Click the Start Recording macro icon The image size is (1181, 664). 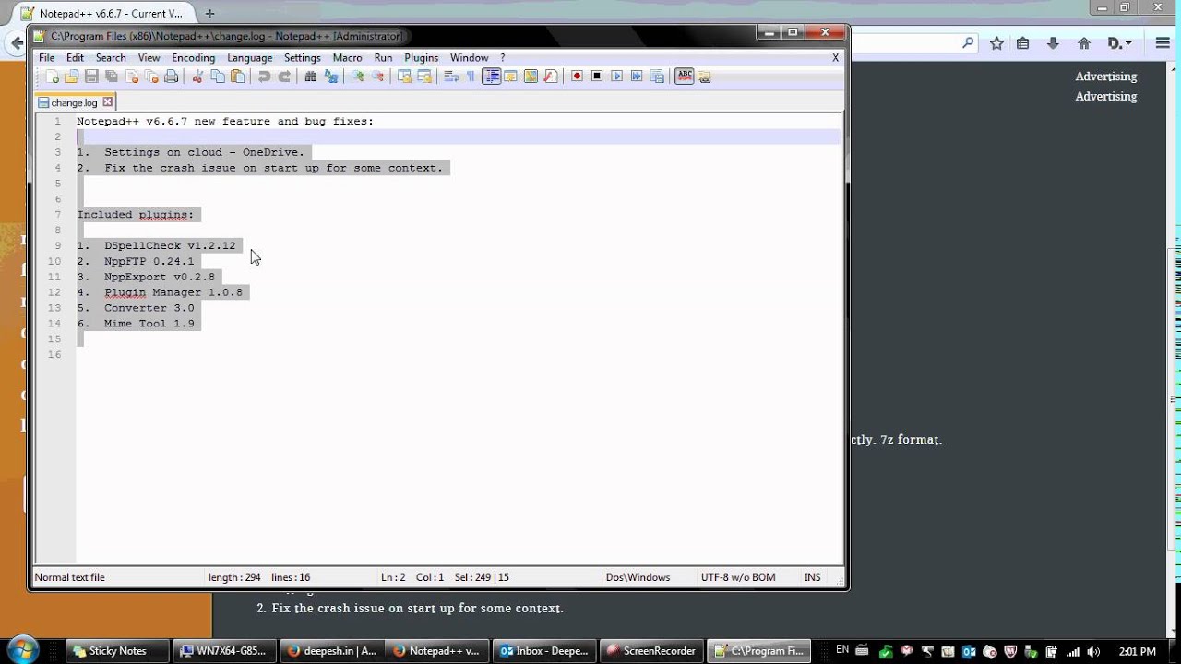coord(577,77)
